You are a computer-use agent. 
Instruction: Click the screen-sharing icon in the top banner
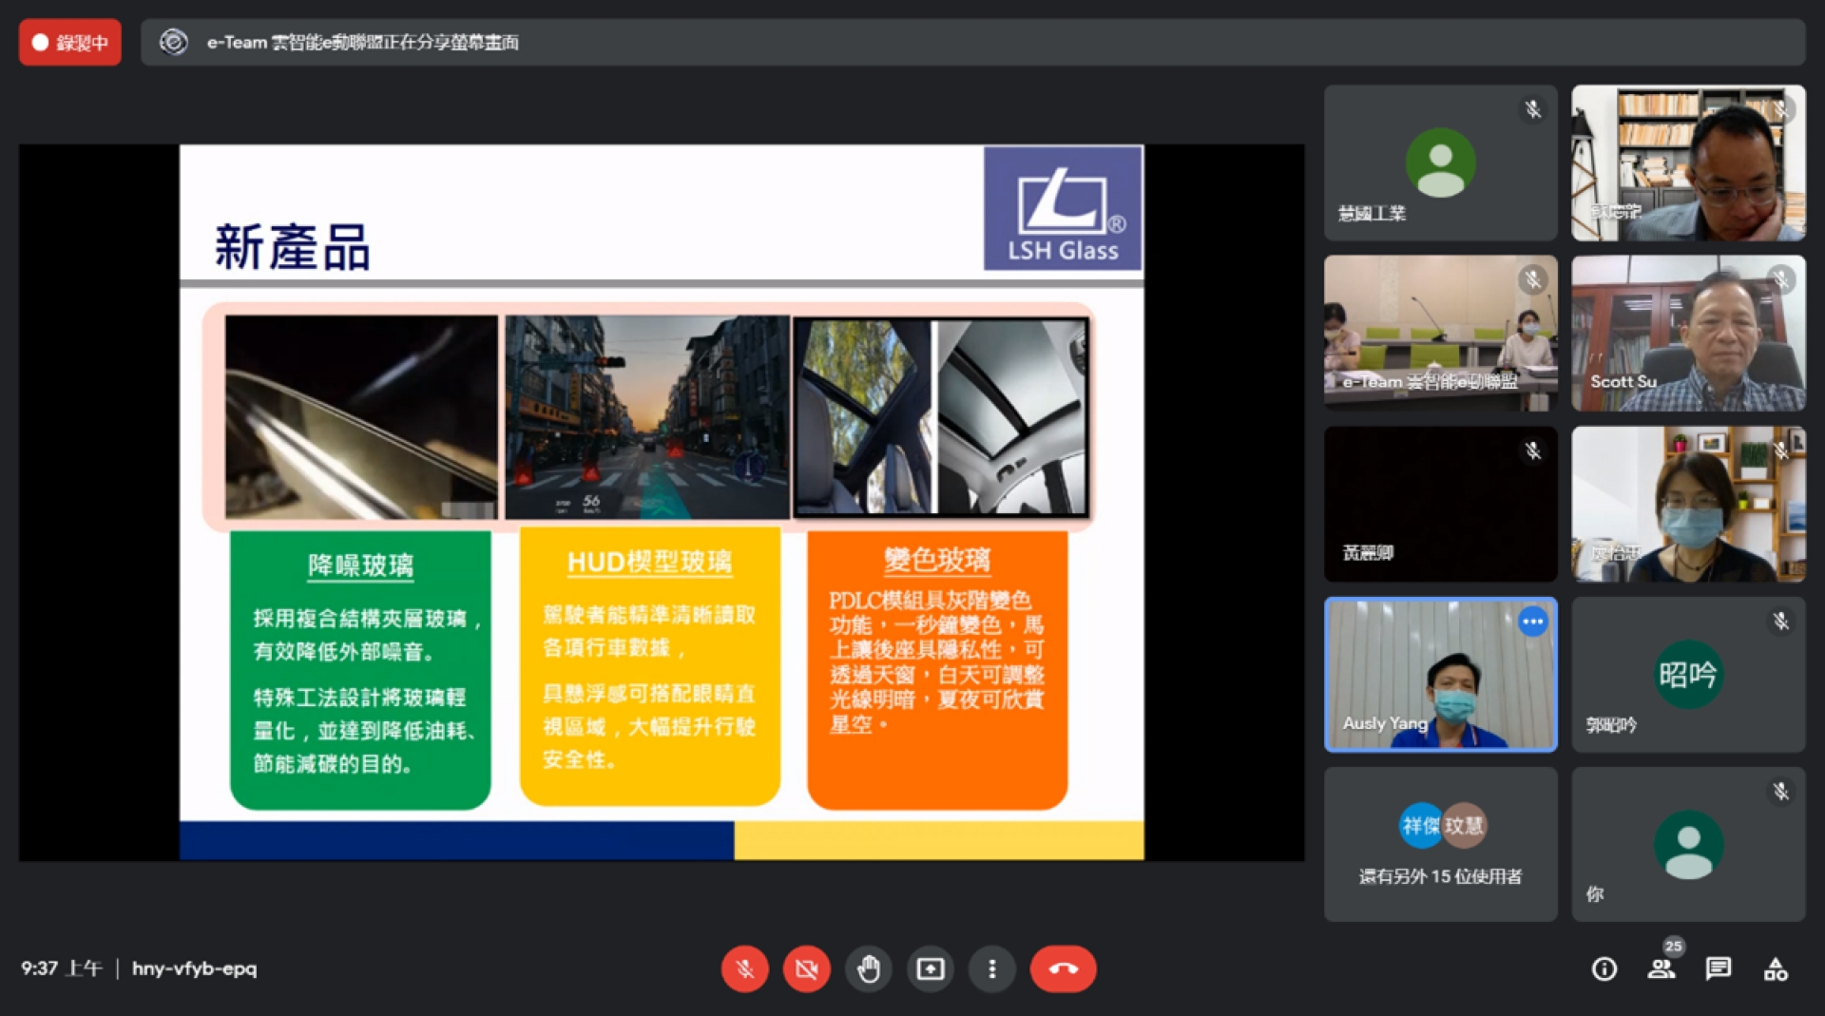tap(173, 43)
